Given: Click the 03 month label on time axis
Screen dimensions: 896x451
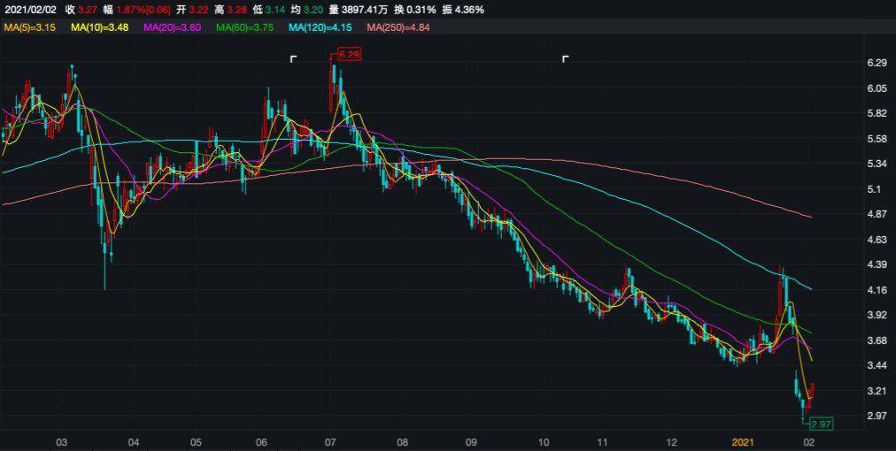Looking at the screenshot, I should [61, 440].
